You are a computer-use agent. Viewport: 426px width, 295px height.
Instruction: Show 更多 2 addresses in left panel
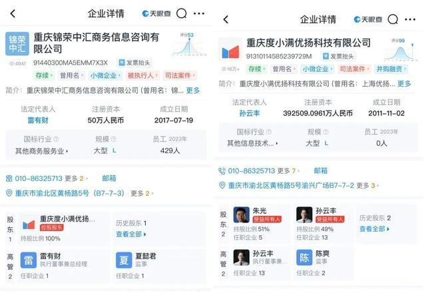(x=142, y=193)
